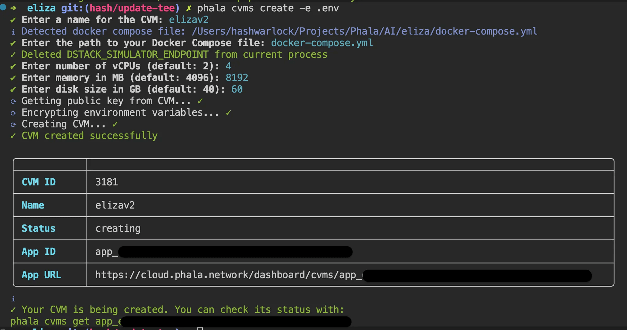Click the disk size value 60
This screenshot has height=330, width=627.
237,89
